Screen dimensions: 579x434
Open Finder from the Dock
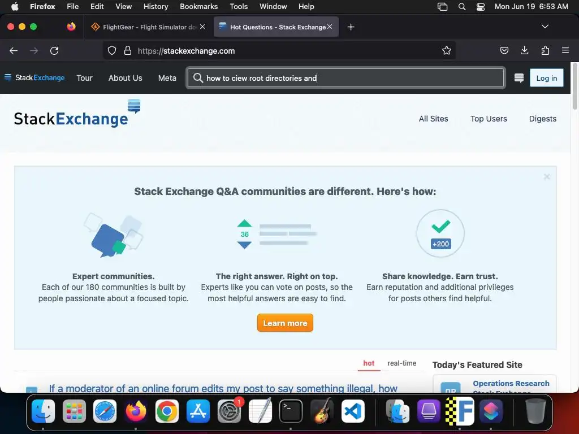click(x=43, y=411)
